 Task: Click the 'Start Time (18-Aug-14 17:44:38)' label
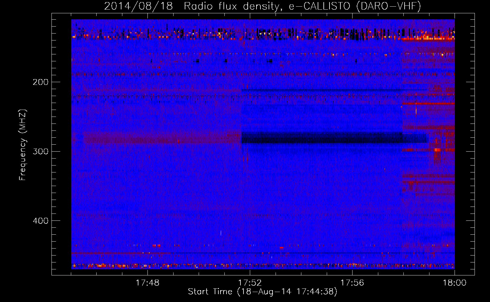point(263,292)
